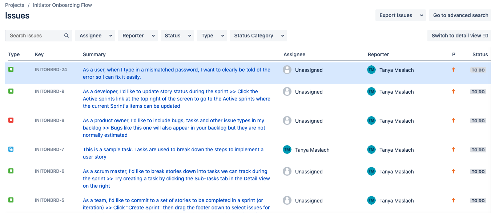491x213 pixels.
Task: Click the Tanya Maslach assignee avatar for INITONBRD-7
Action: point(287,149)
